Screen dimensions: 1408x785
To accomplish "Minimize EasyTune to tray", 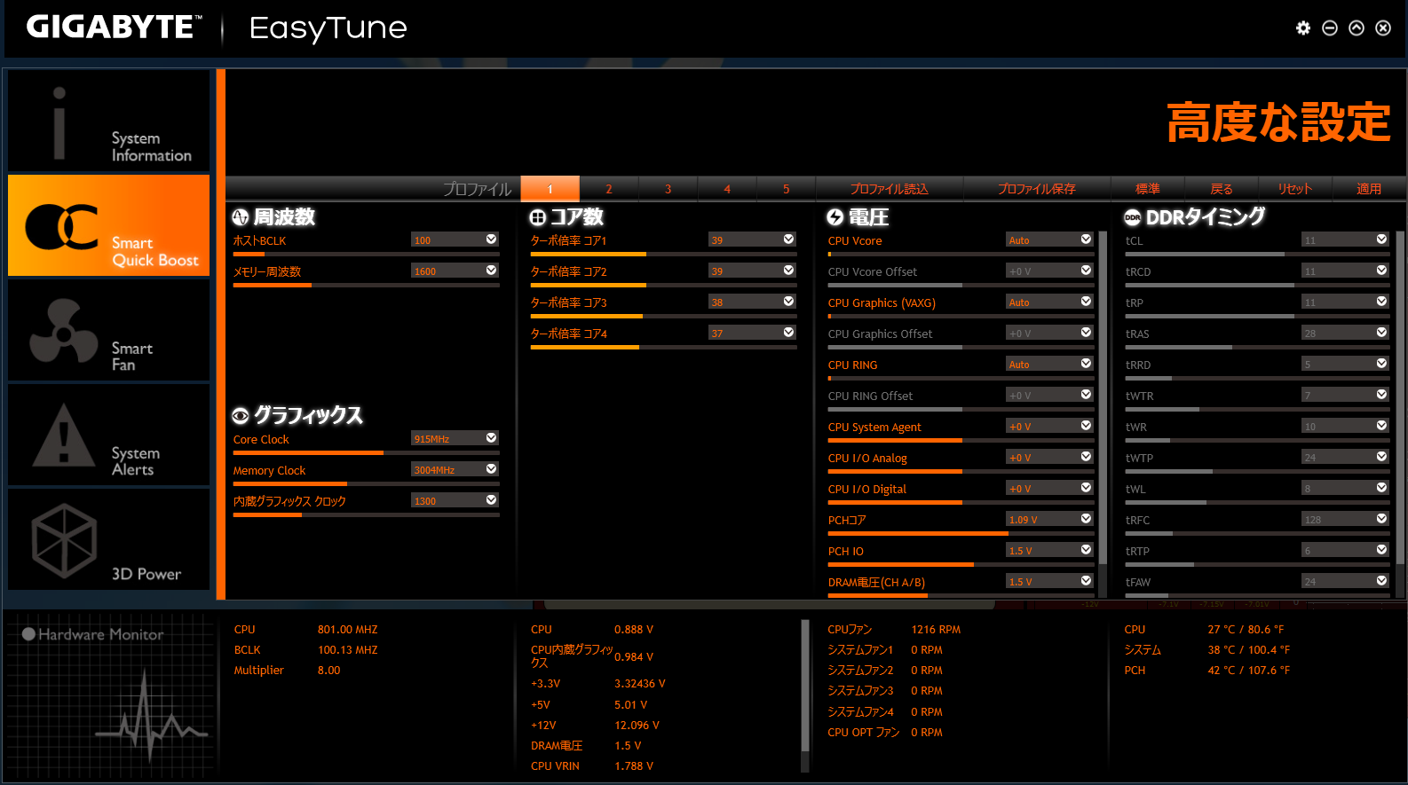I will pos(1330,28).
